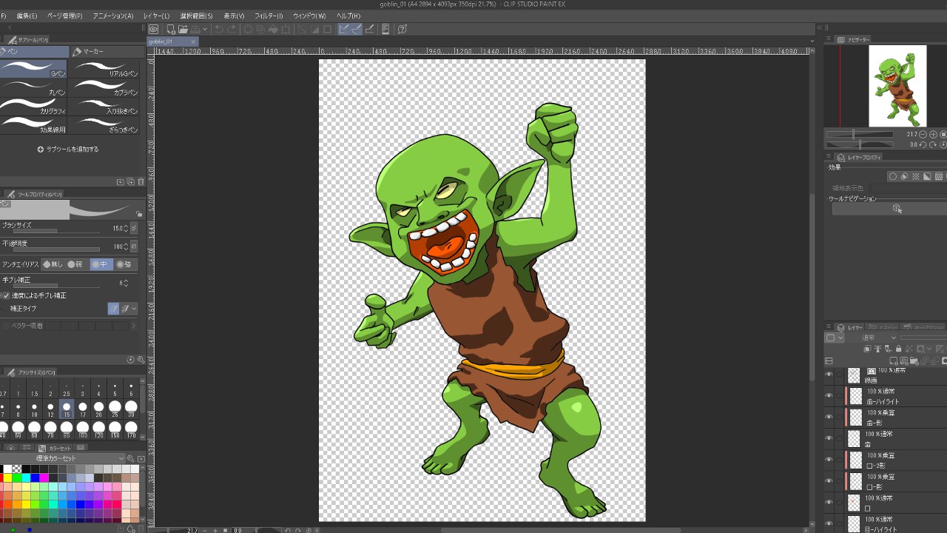Open the ヘルプ(H) menu
Viewport: 947px width, 533px height.
(x=348, y=16)
